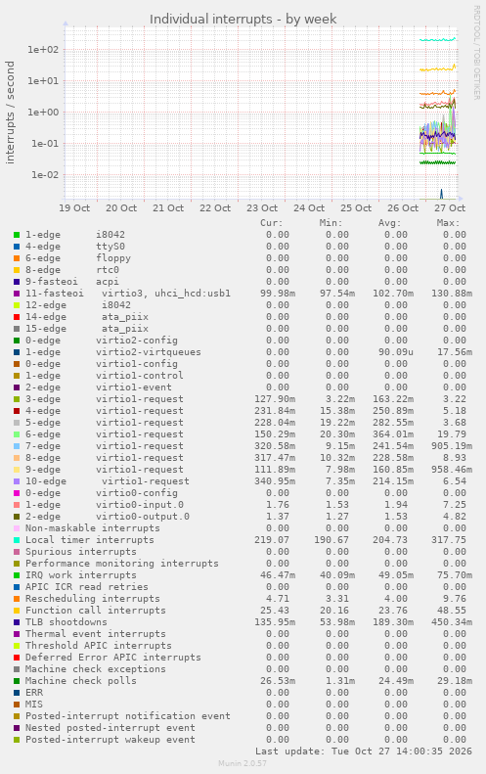Image resolution: width=486 pixels, height=774 pixels.
Task: Click the RRDTOOL / TOBI OETIKER watermark
Action: point(476,52)
